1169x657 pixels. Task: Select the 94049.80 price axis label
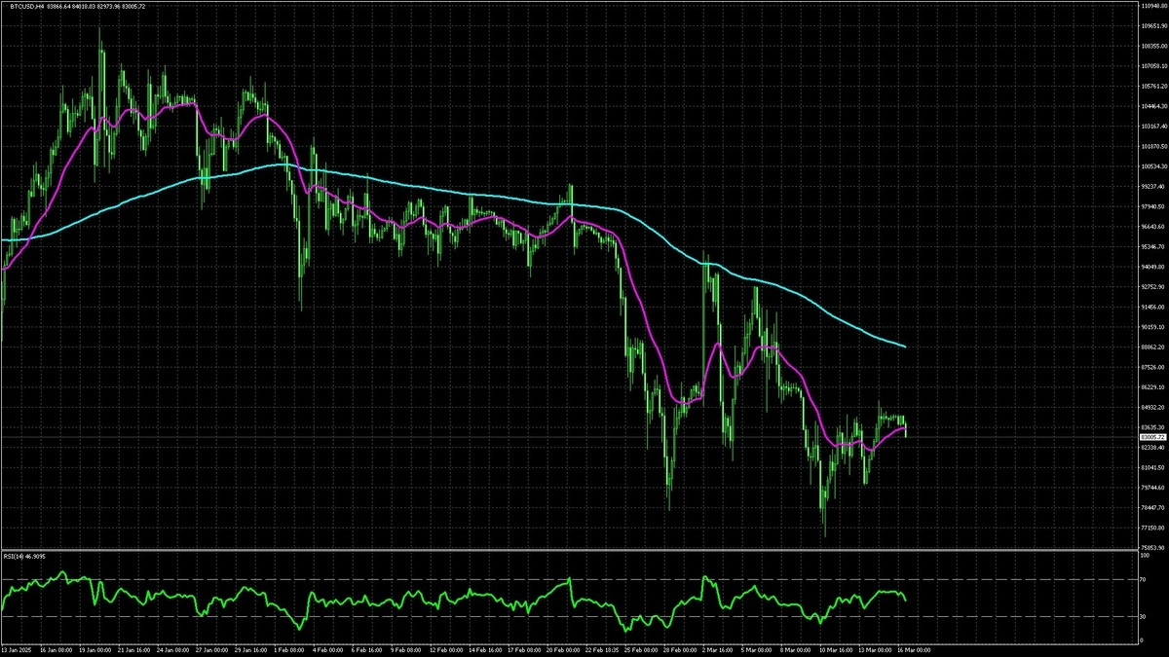(x=1152, y=267)
